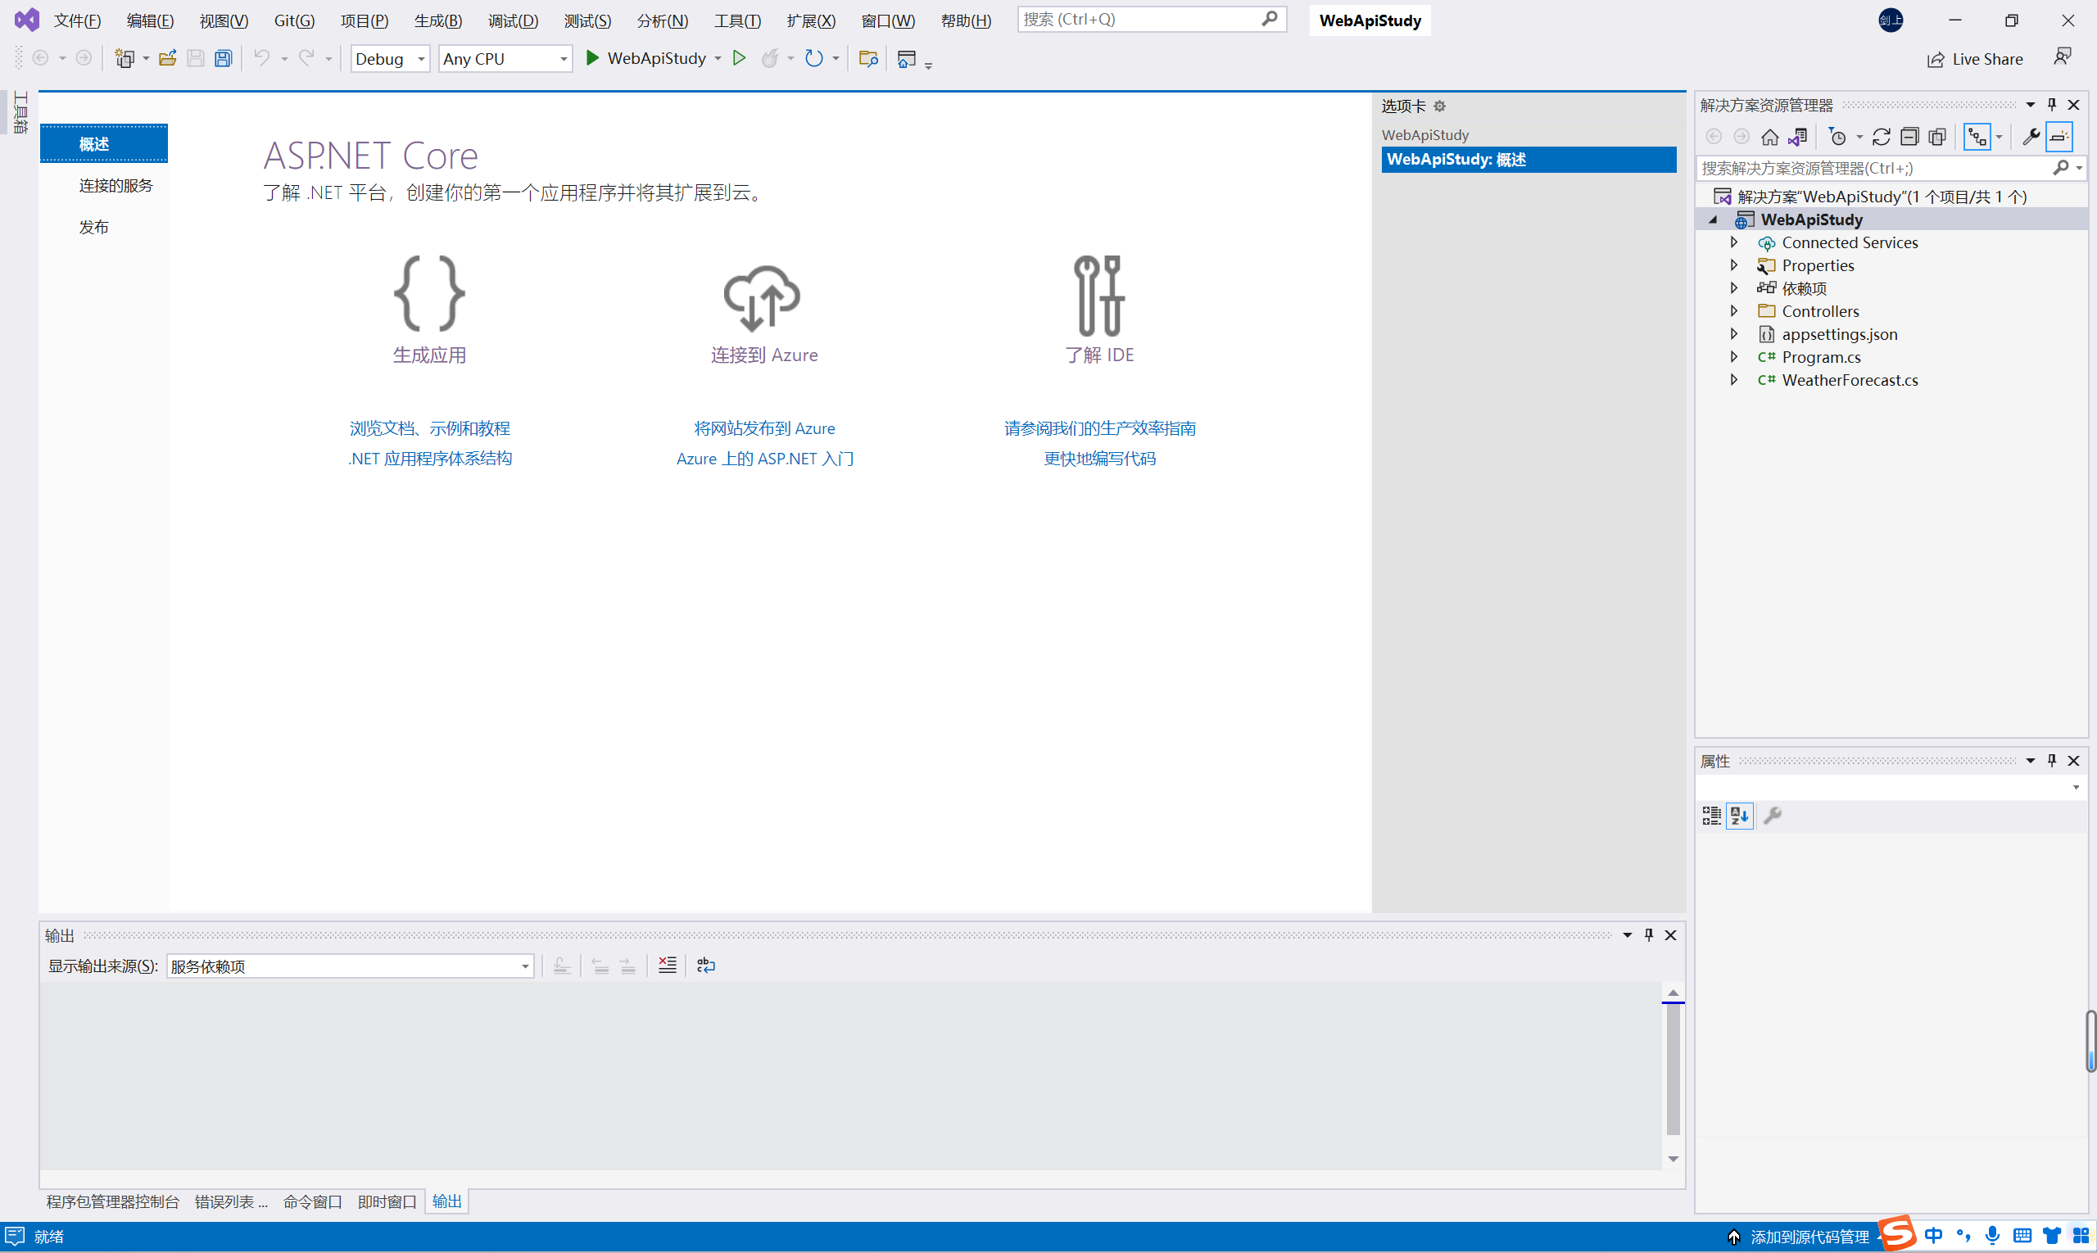Click the 将网站发布到 Azure link
This screenshot has width=2097, height=1253.
pyautogui.click(x=764, y=428)
